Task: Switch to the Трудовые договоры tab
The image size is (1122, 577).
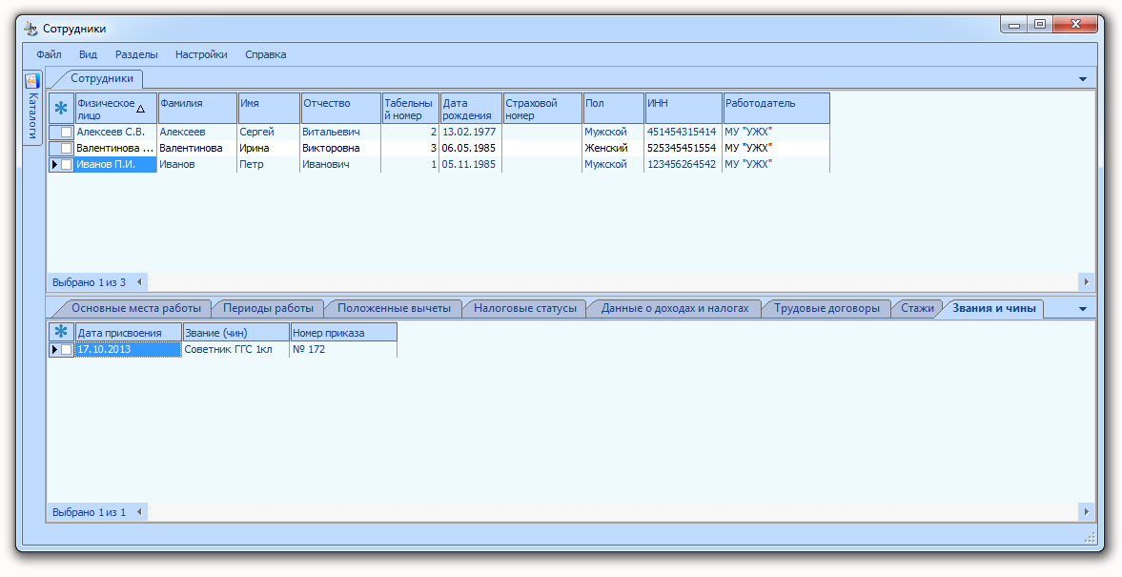Action: coord(826,309)
